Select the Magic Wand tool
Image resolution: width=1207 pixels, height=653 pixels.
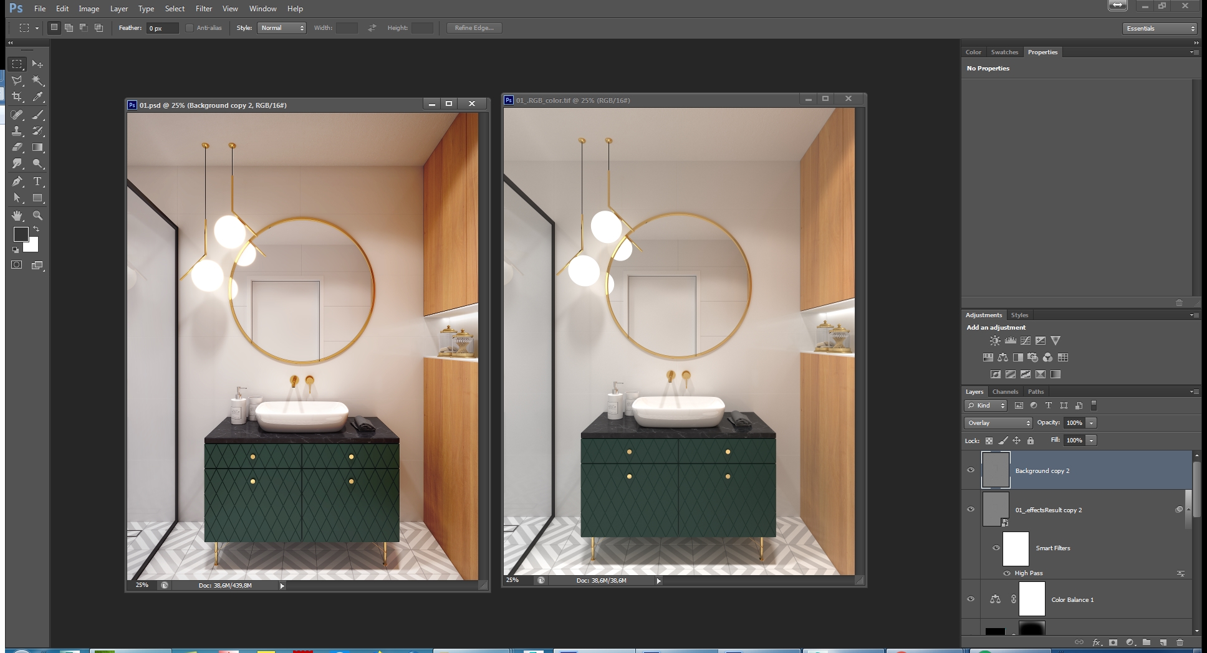point(38,81)
